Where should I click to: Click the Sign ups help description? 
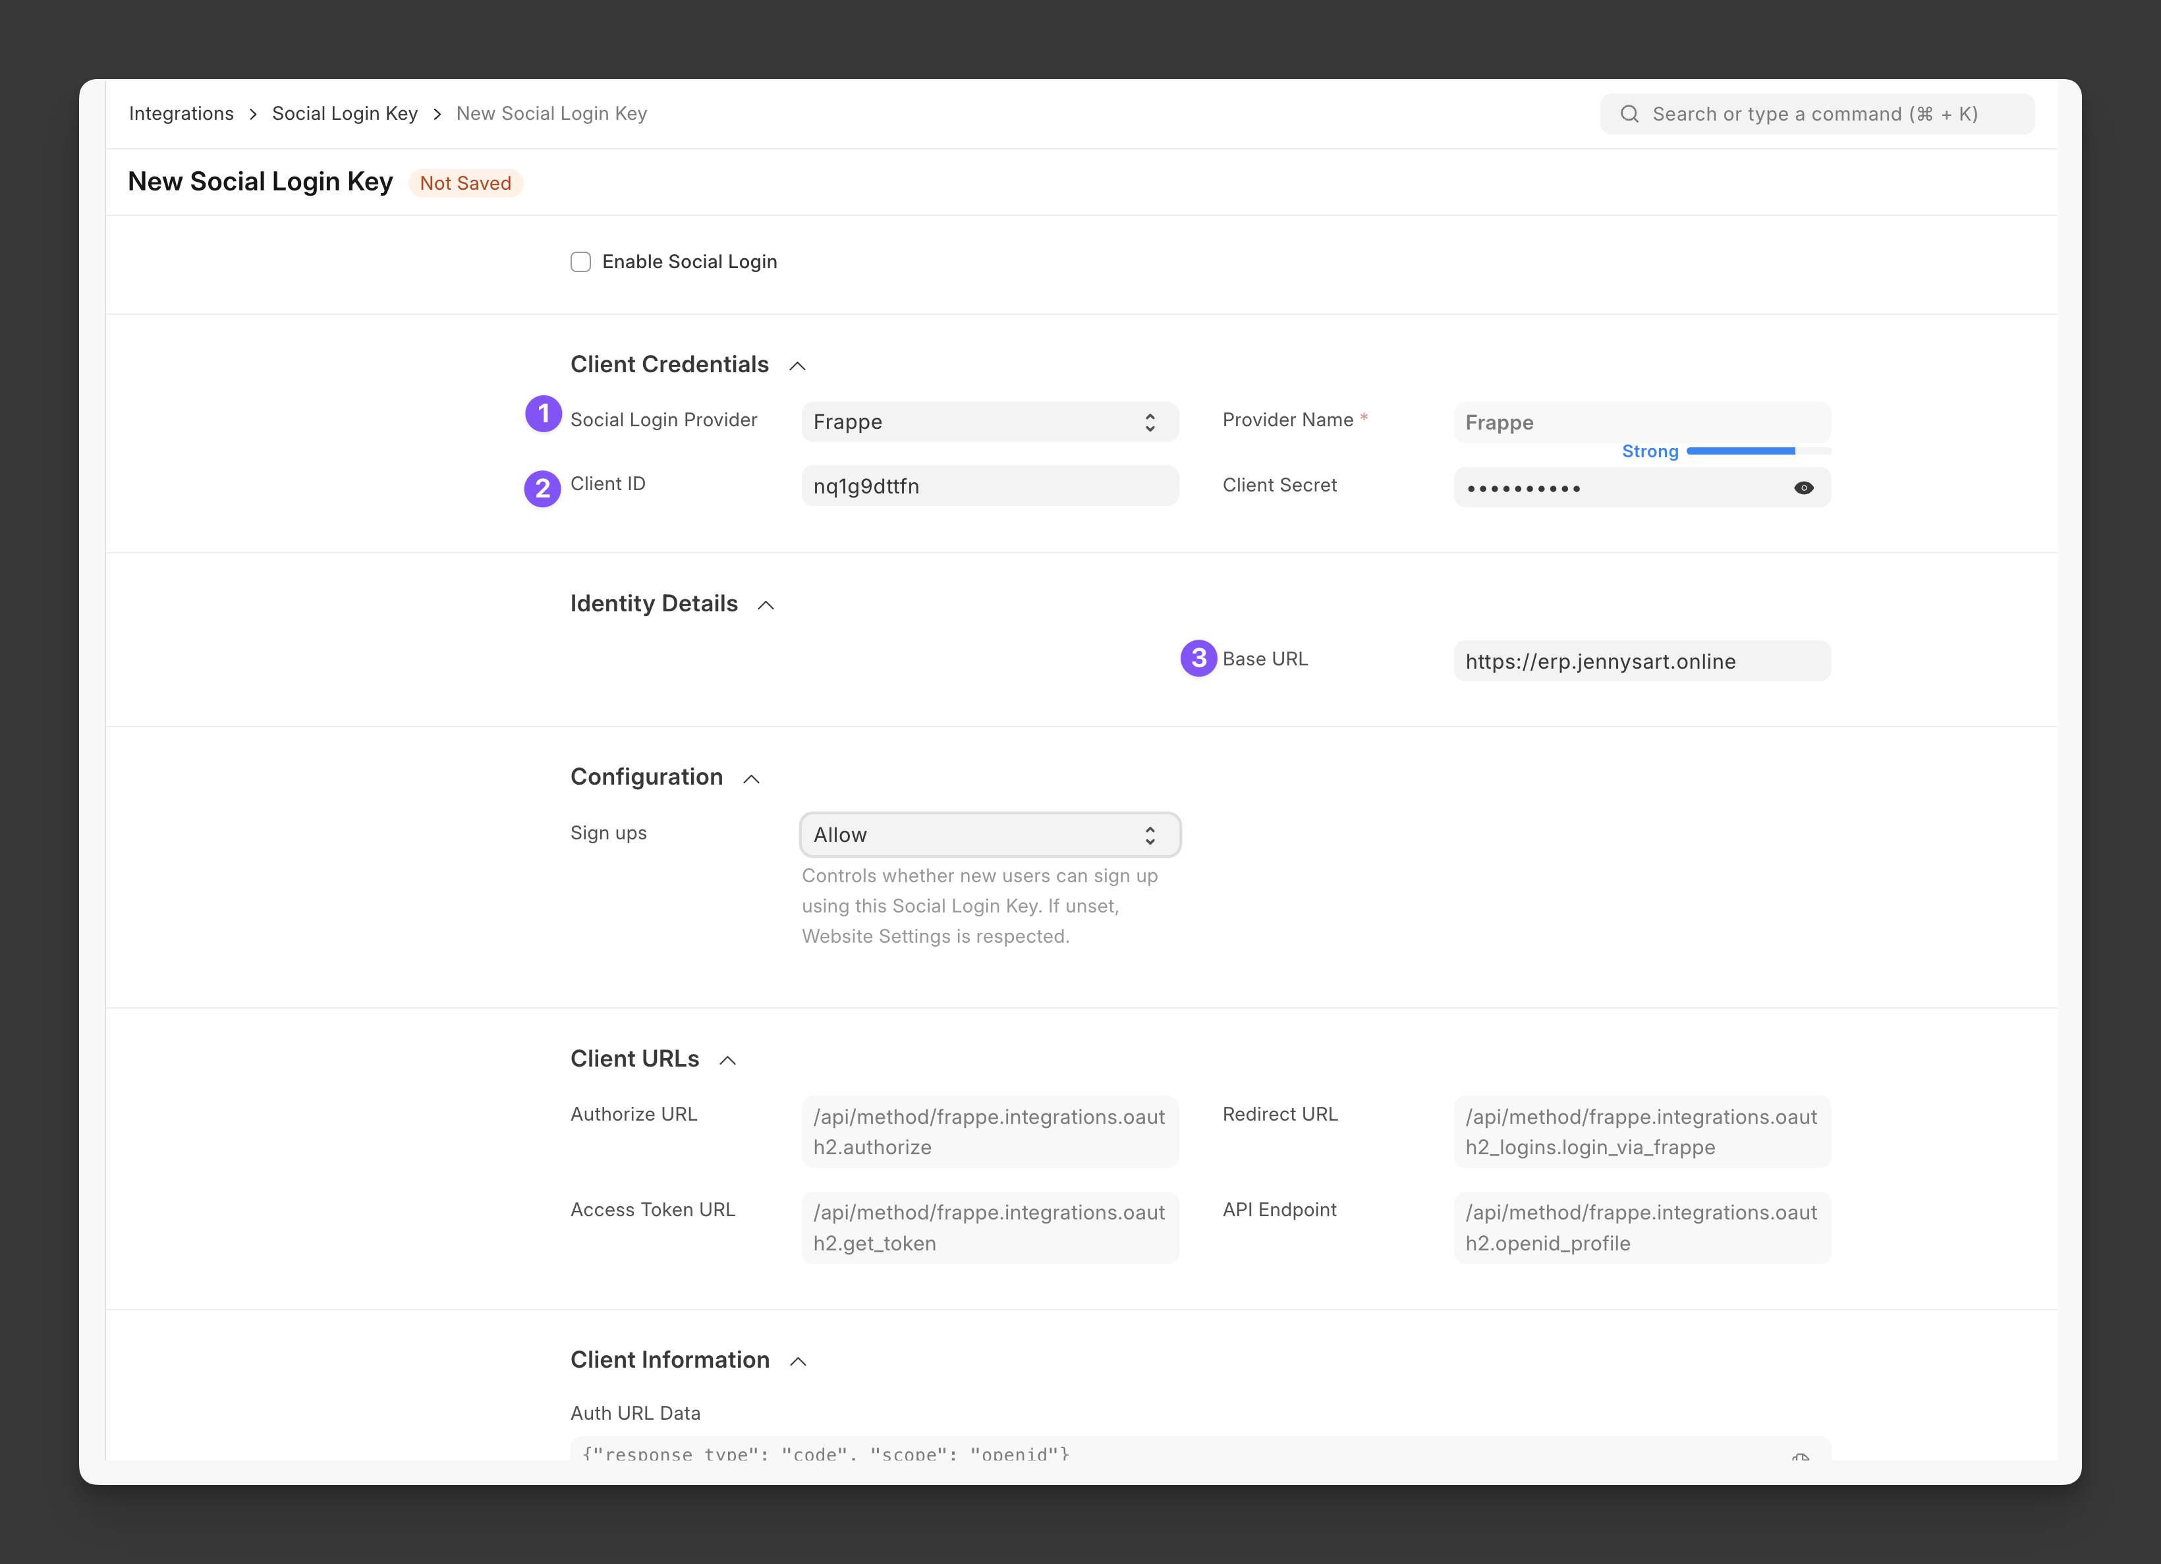(980, 906)
